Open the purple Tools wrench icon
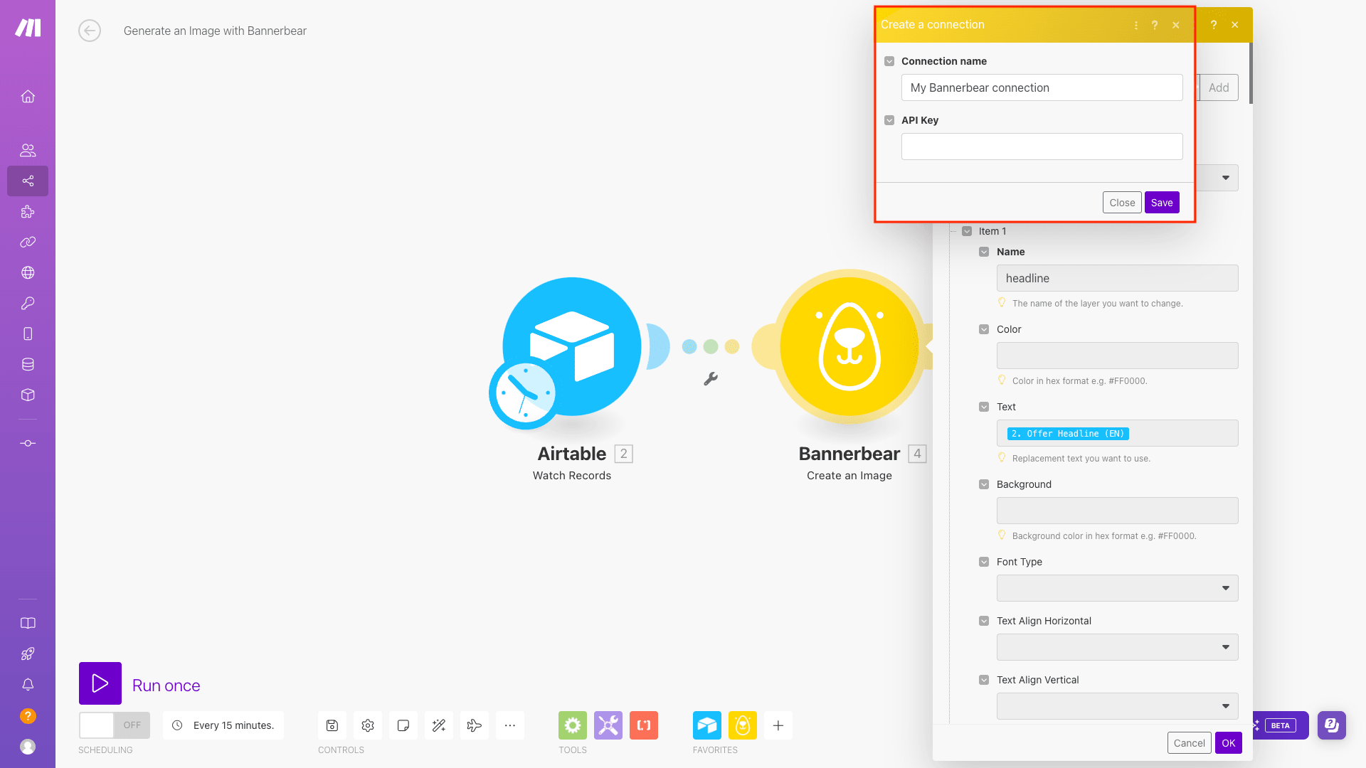The image size is (1366, 768). tap(608, 725)
